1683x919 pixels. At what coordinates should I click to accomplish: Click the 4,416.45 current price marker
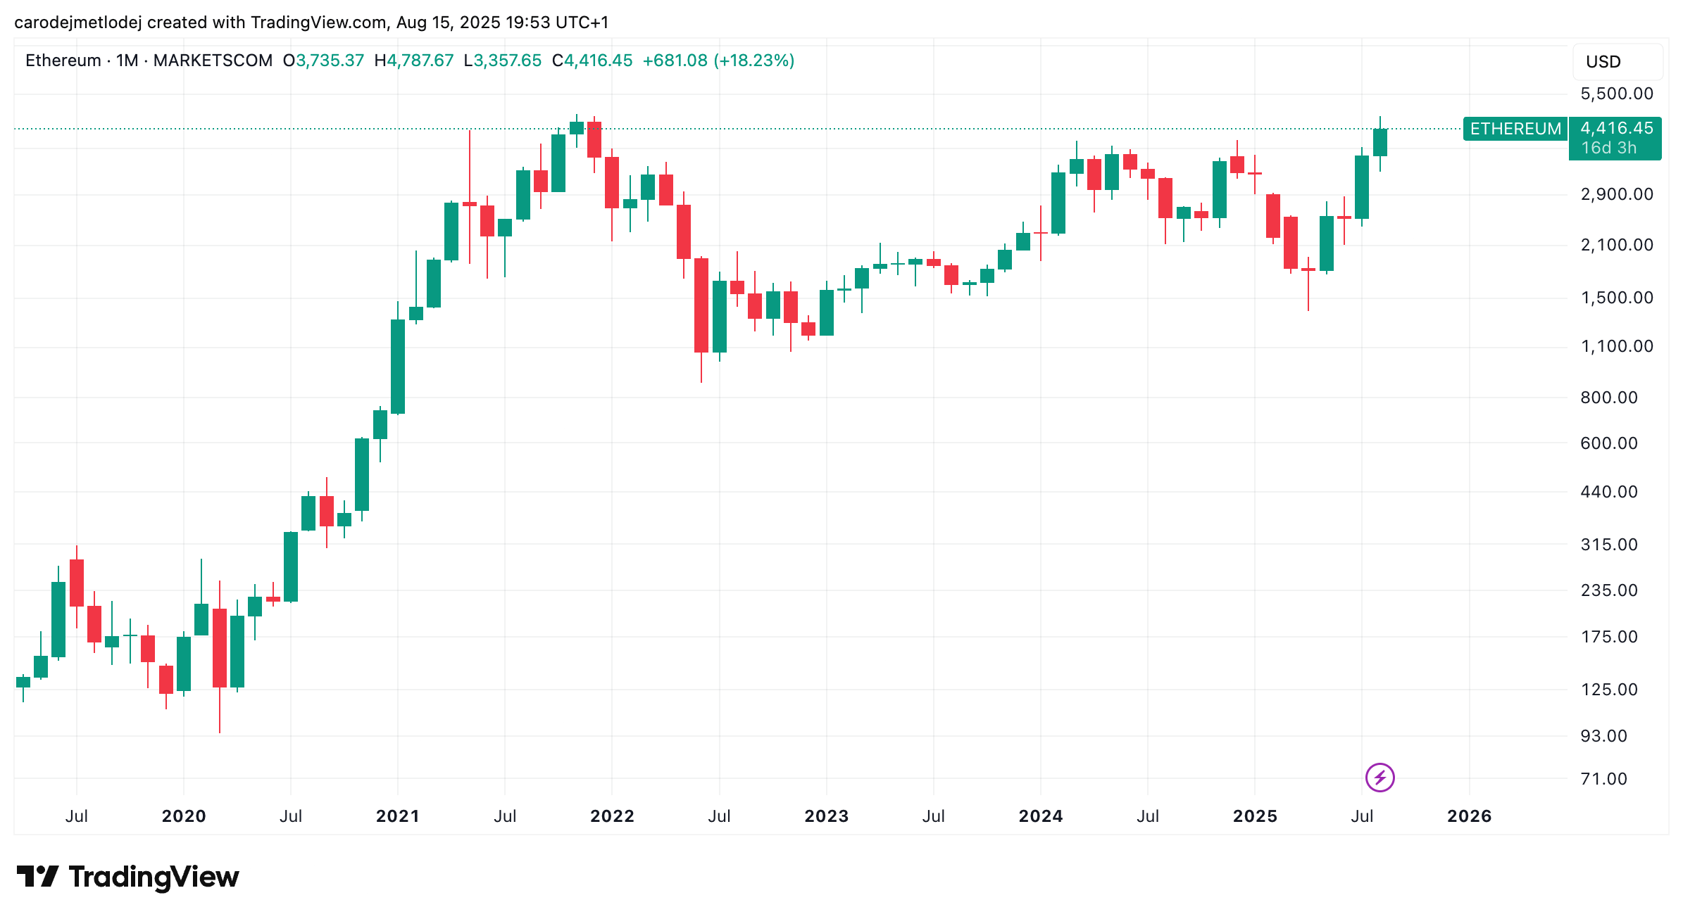click(1616, 128)
